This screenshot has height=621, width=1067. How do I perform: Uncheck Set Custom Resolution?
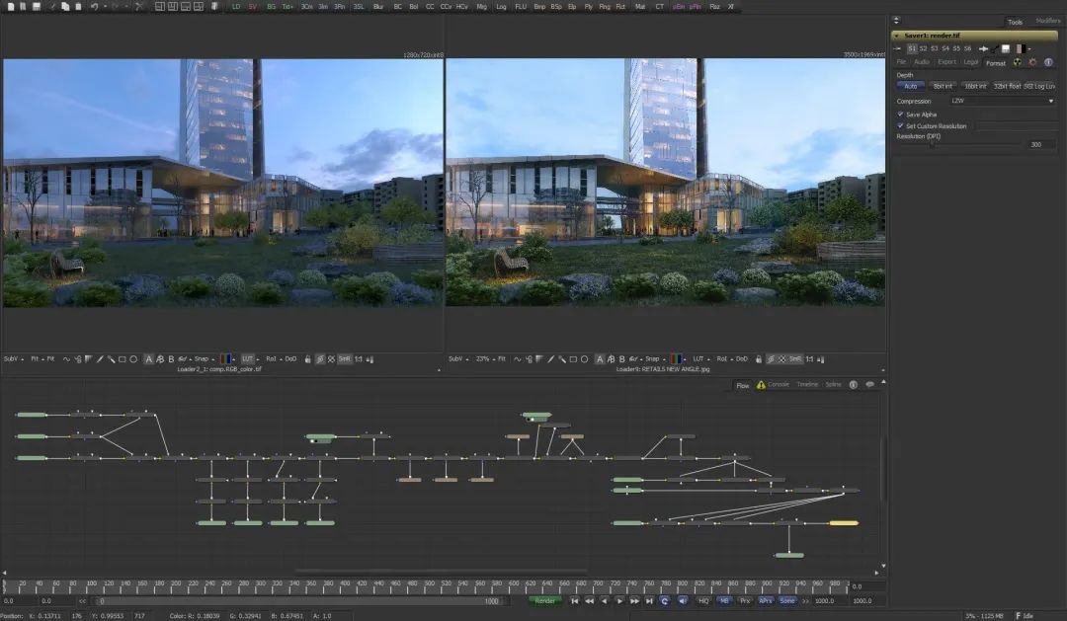tap(900, 126)
